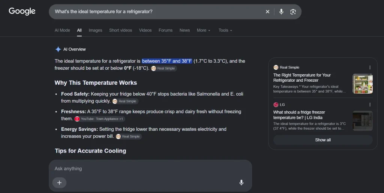The width and height of the screenshot is (384, 193).
Task: Go to Short videos tab
Action: [x=120, y=30]
